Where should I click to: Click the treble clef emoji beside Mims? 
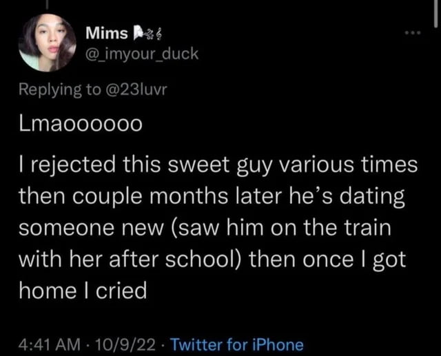click(160, 34)
